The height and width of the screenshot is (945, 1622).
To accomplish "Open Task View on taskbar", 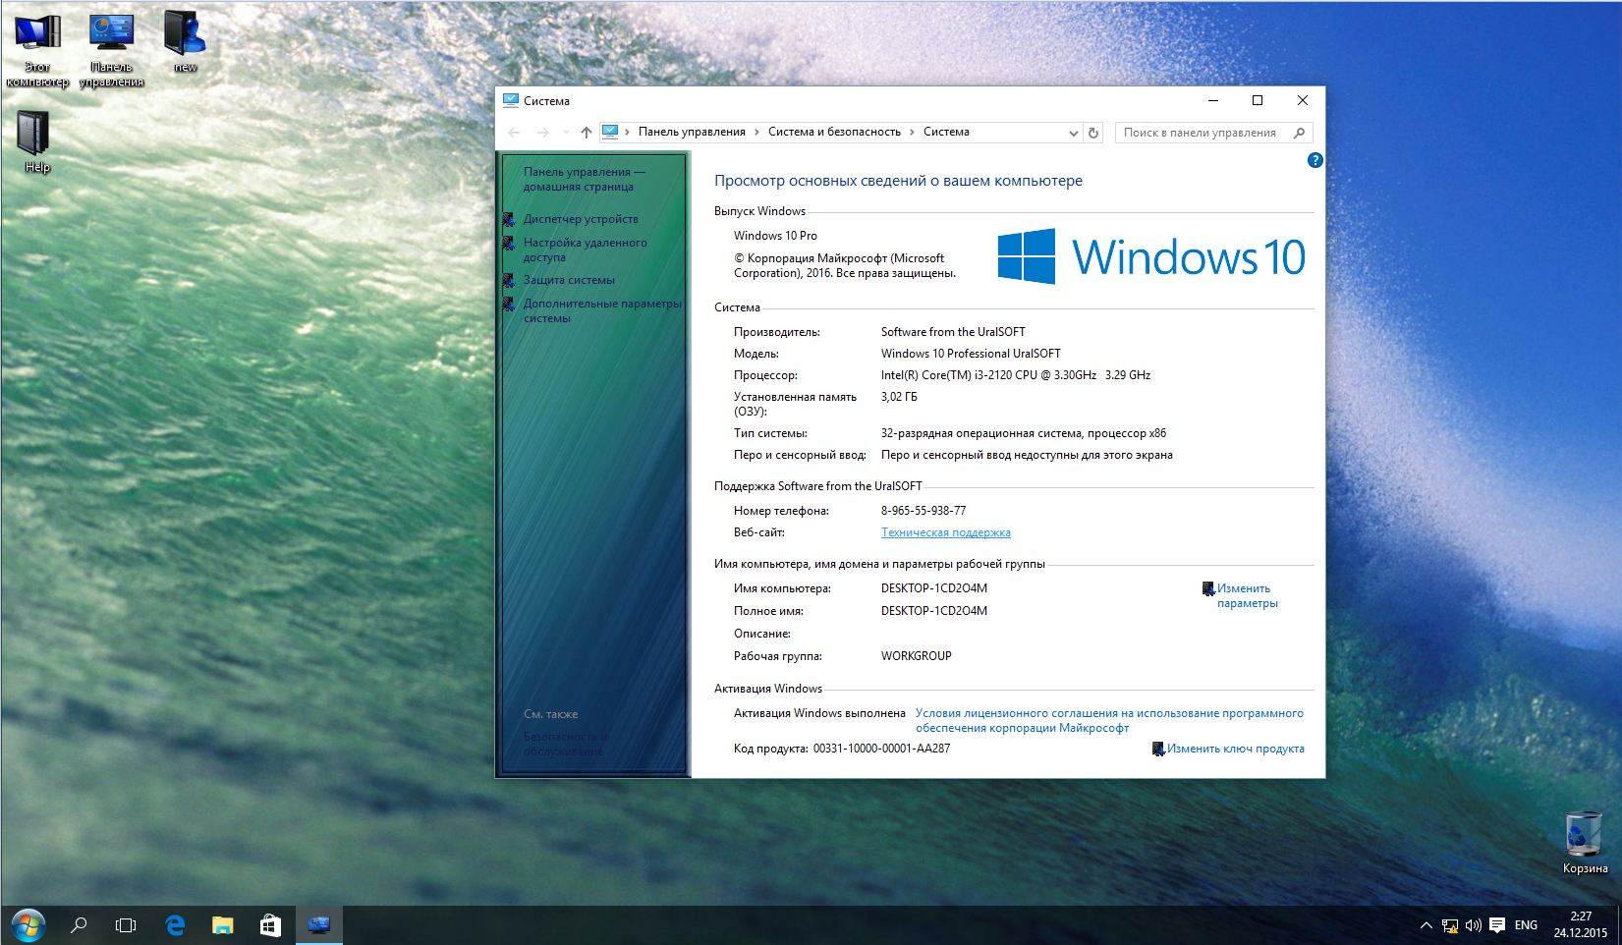I will coord(126,925).
